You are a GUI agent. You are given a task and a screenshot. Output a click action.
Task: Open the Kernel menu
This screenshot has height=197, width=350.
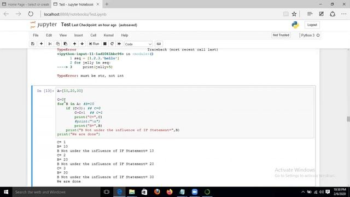(x=109, y=35)
